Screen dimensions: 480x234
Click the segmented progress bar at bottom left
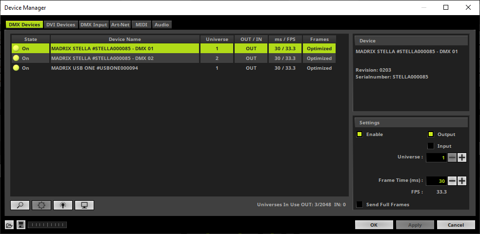47,225
